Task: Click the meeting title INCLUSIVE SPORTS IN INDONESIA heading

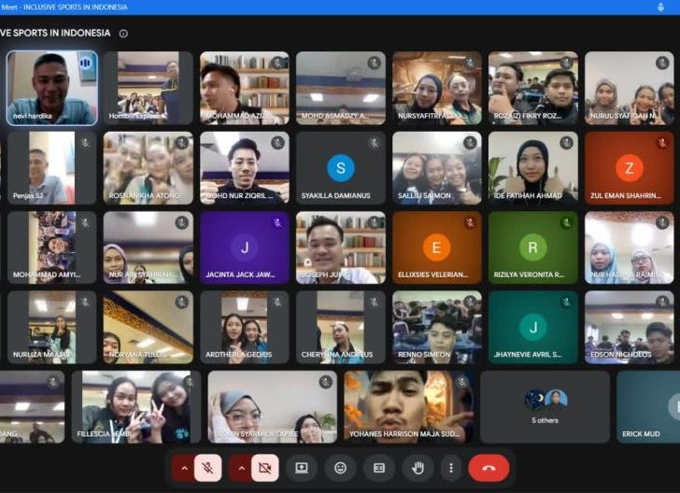Action: coord(55,34)
